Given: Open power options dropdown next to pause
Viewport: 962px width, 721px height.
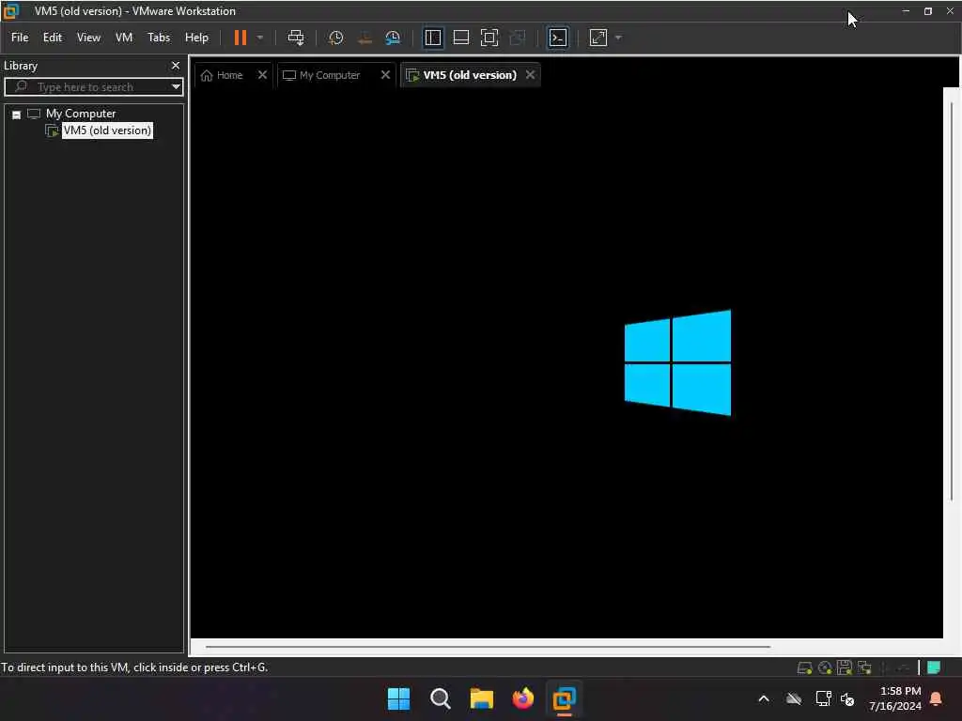Looking at the screenshot, I should coord(260,38).
